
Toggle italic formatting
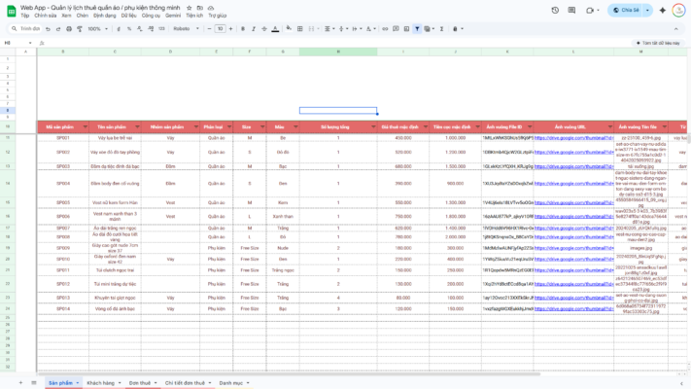[x=253, y=29]
